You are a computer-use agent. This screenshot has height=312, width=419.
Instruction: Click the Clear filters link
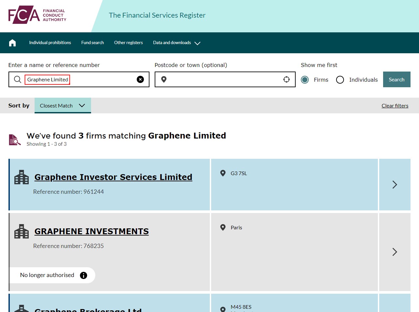click(x=395, y=106)
